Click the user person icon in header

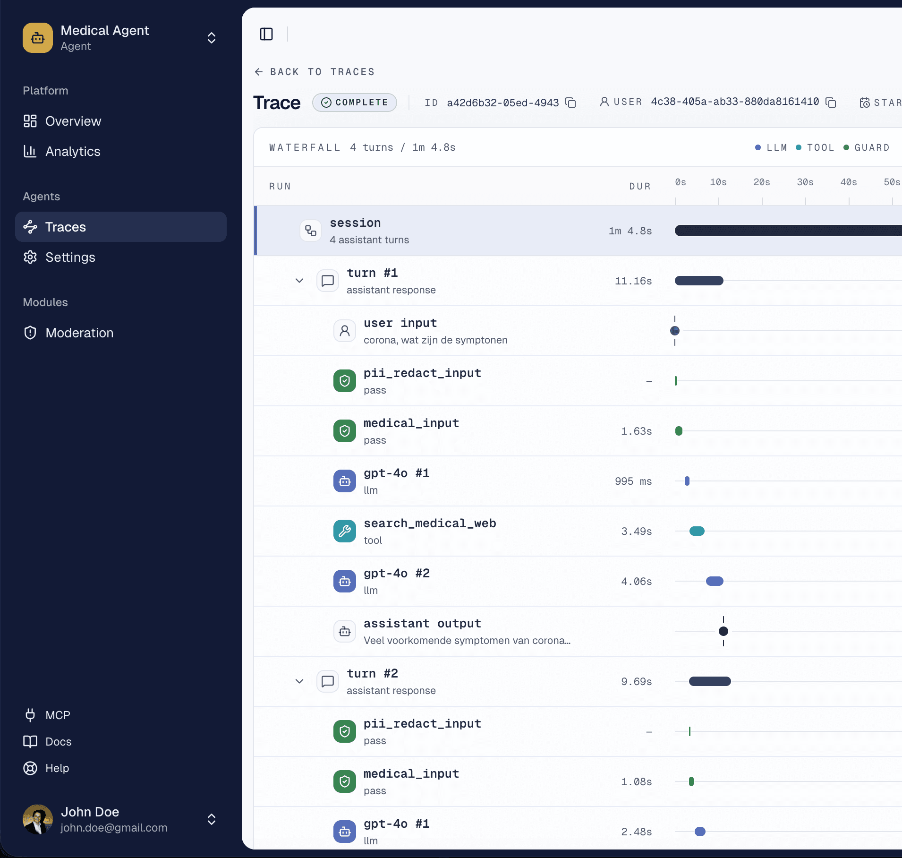tap(604, 102)
